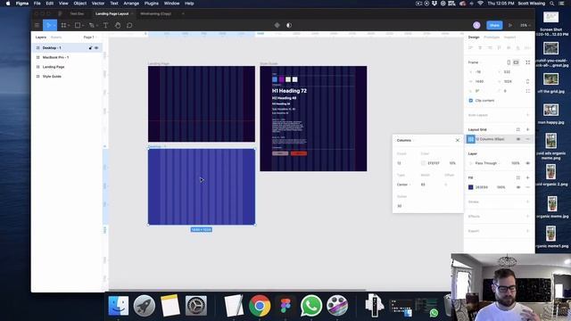Close the Columns grid popup
The image size is (571, 321).
click(x=458, y=141)
